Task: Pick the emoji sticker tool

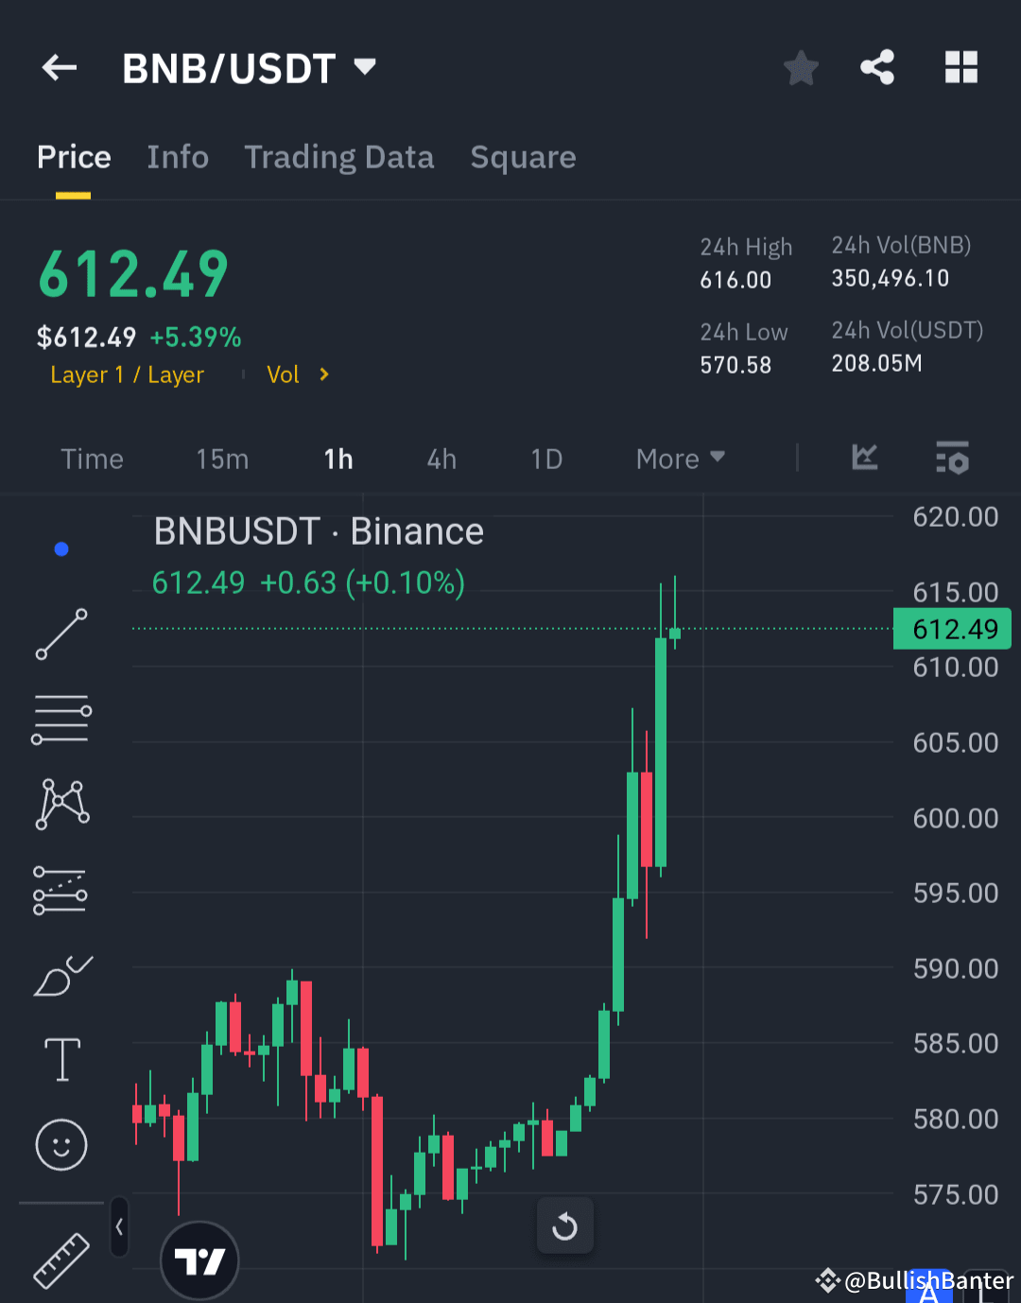Action: (x=61, y=1144)
